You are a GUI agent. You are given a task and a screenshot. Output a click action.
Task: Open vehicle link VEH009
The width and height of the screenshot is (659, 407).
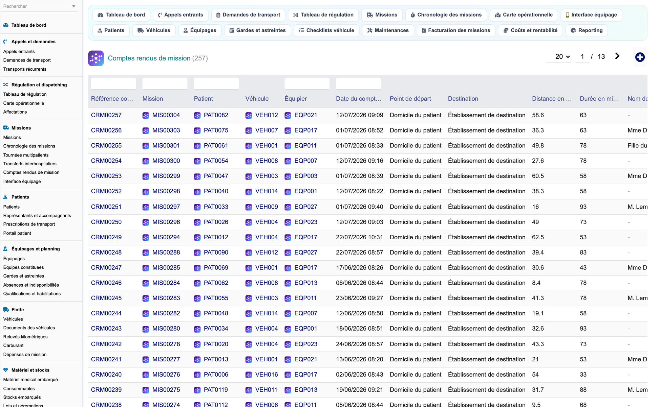pos(267,207)
